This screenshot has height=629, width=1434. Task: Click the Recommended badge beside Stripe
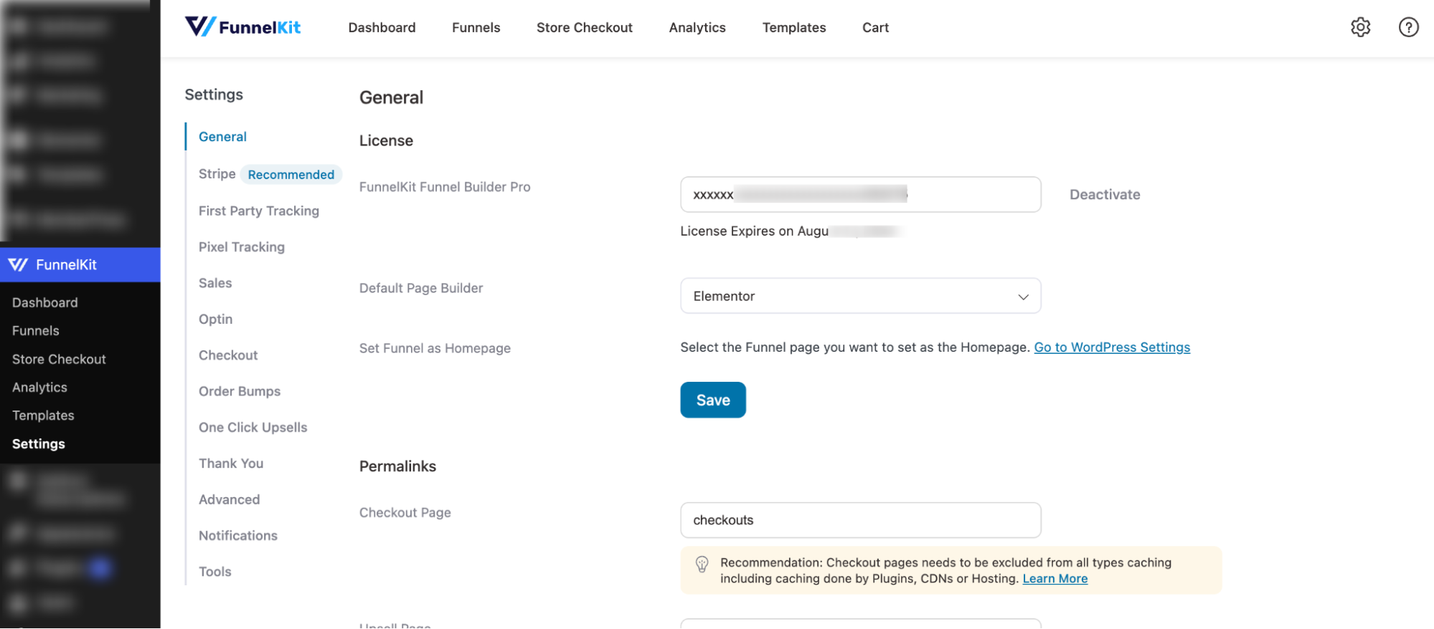tap(291, 175)
